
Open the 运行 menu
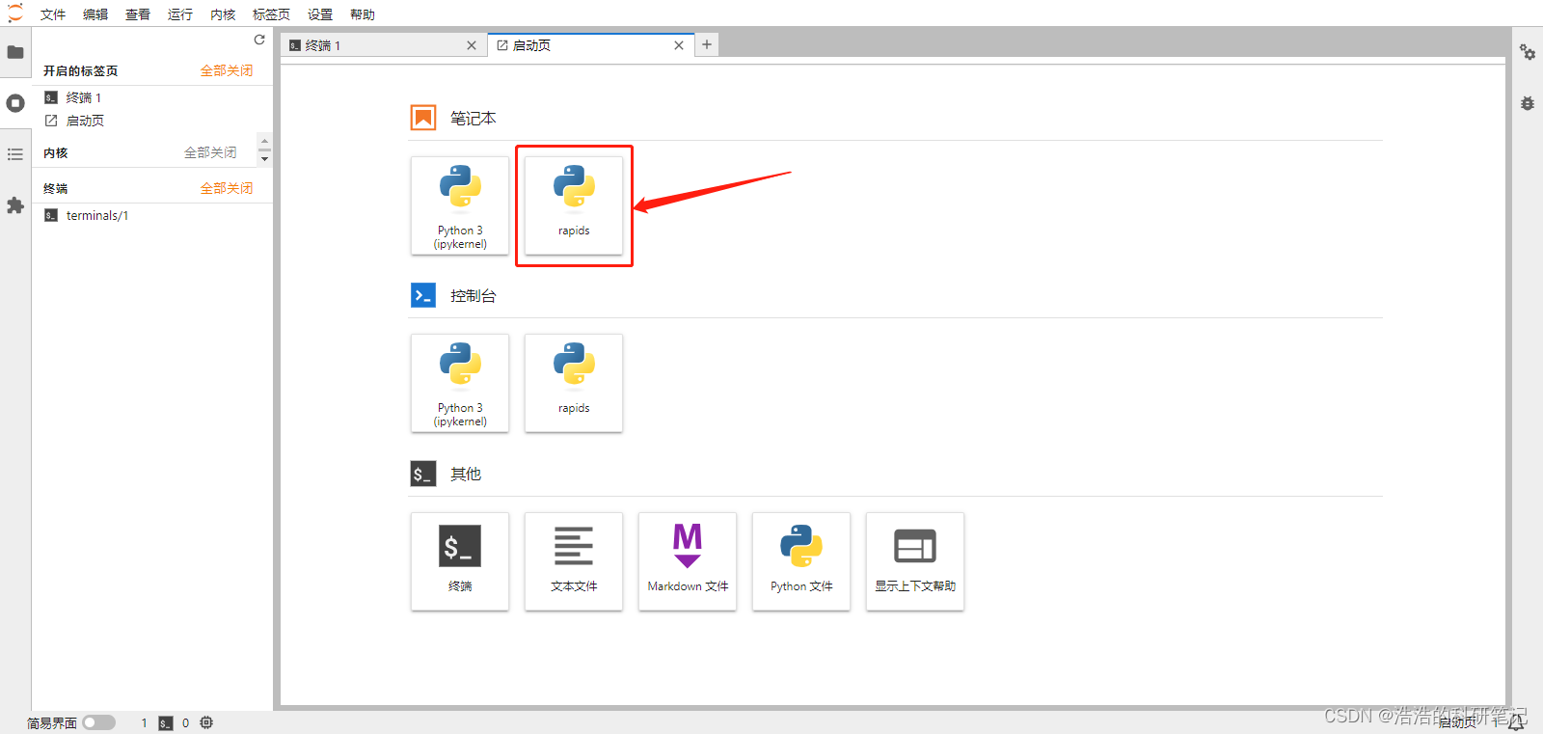(180, 14)
